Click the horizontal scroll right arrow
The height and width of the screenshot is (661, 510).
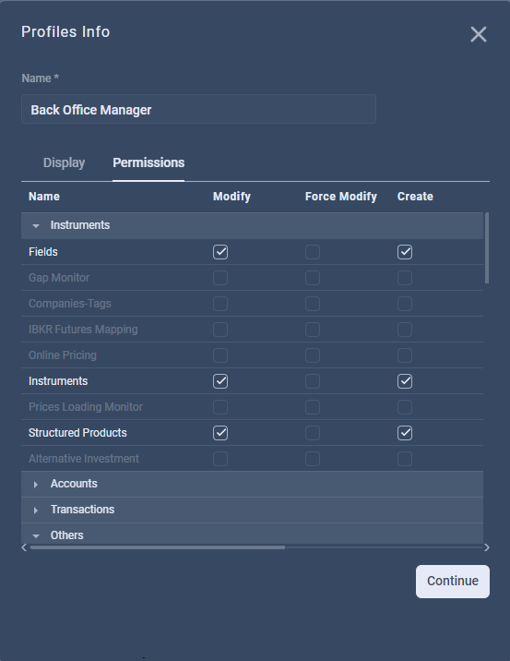487,547
